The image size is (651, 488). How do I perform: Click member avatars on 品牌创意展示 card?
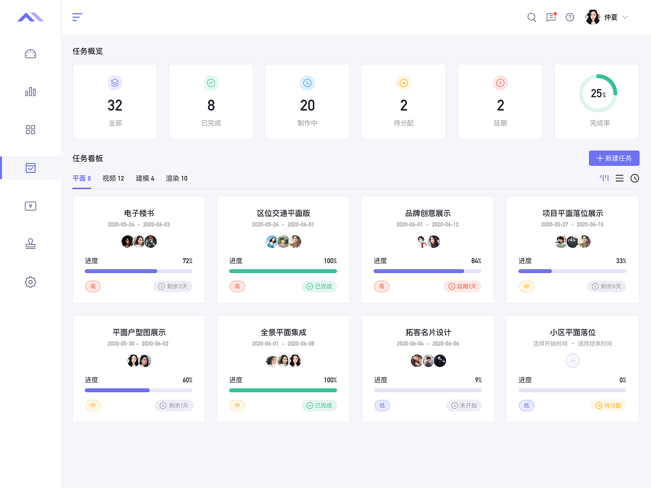point(428,242)
